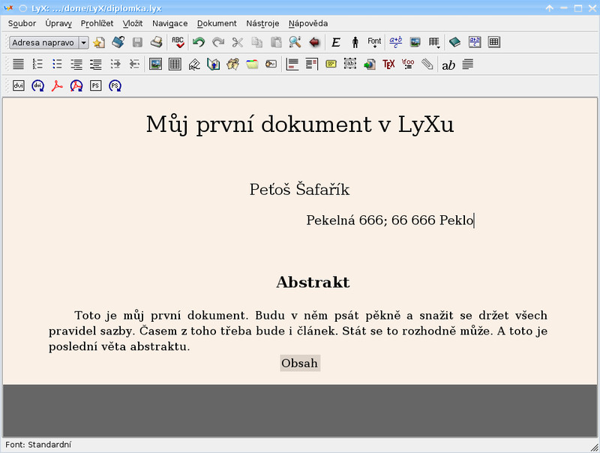600x453 pixels.
Task: Click the redo arrow icon
Action: click(218, 42)
